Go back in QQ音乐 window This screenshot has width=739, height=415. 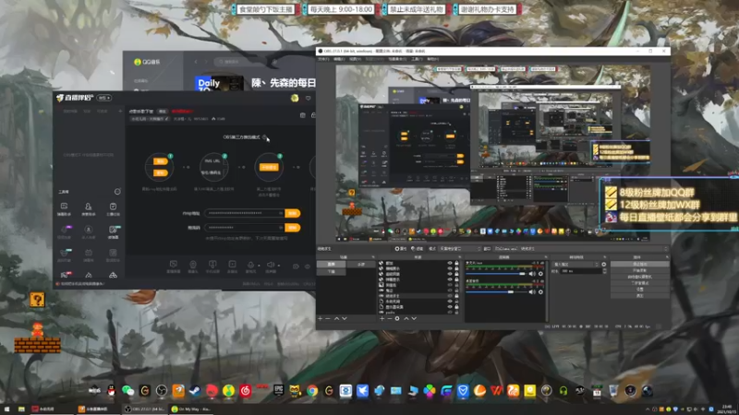pyautogui.click(x=196, y=62)
